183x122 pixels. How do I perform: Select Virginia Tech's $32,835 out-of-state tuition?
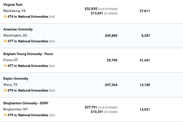tap(91, 9)
